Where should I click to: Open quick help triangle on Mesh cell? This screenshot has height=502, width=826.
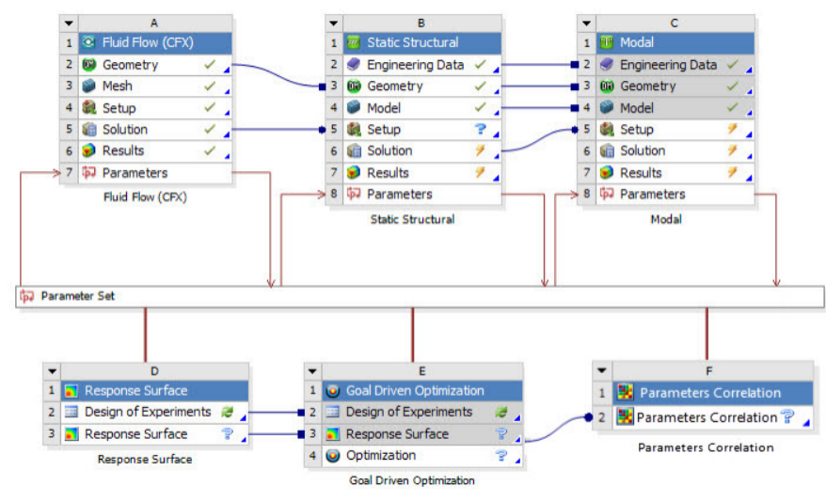(227, 91)
